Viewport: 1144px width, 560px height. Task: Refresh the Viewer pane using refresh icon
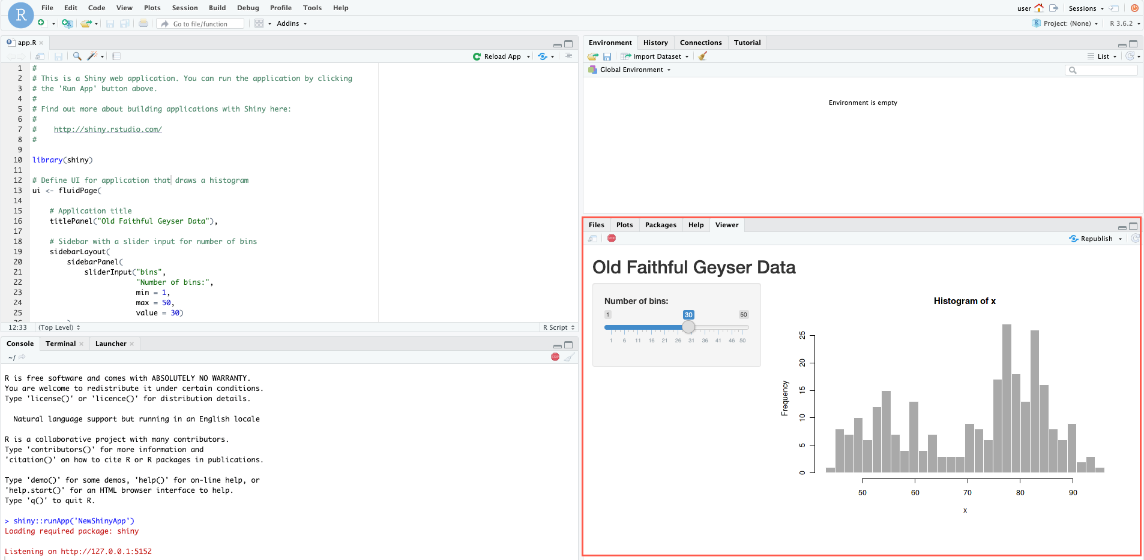[1135, 238]
